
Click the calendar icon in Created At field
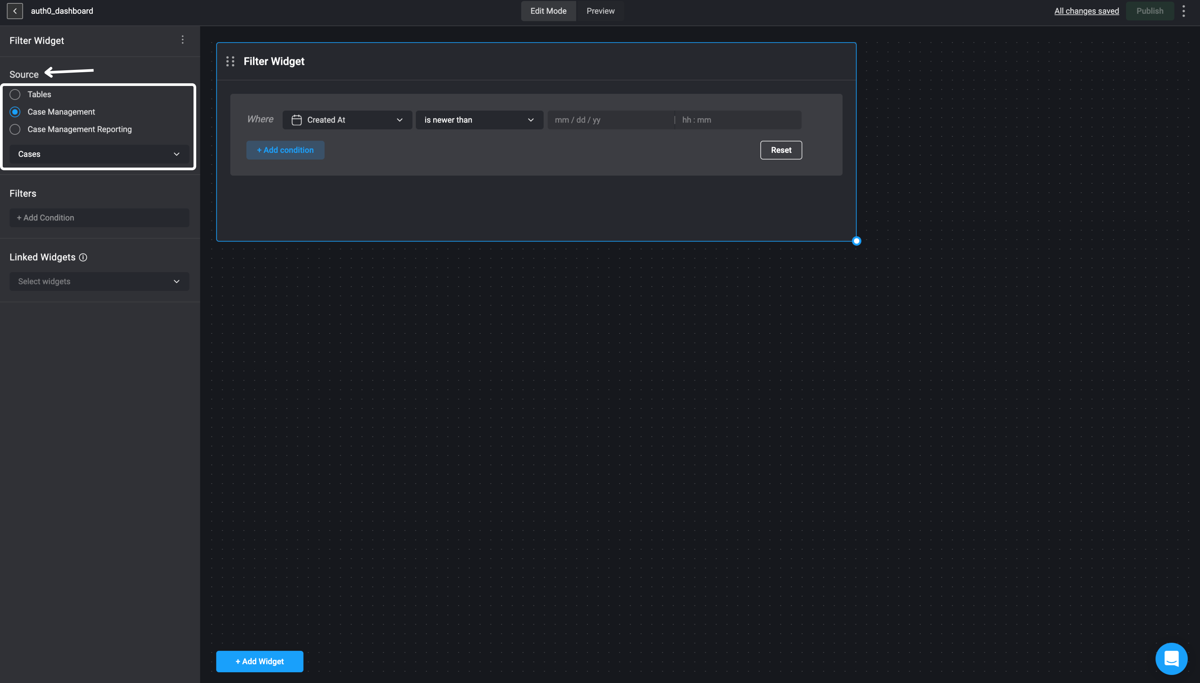pos(297,120)
